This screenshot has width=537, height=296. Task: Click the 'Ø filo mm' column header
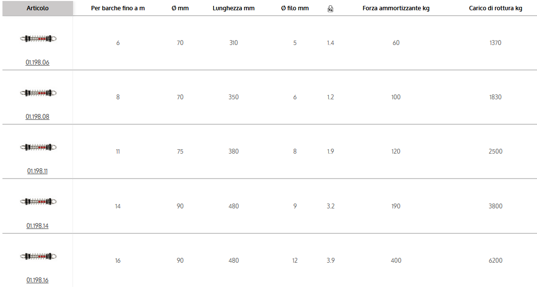click(295, 8)
